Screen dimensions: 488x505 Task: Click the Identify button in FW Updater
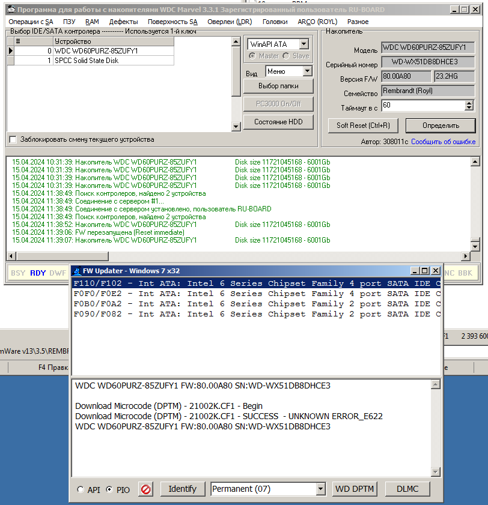point(183,489)
